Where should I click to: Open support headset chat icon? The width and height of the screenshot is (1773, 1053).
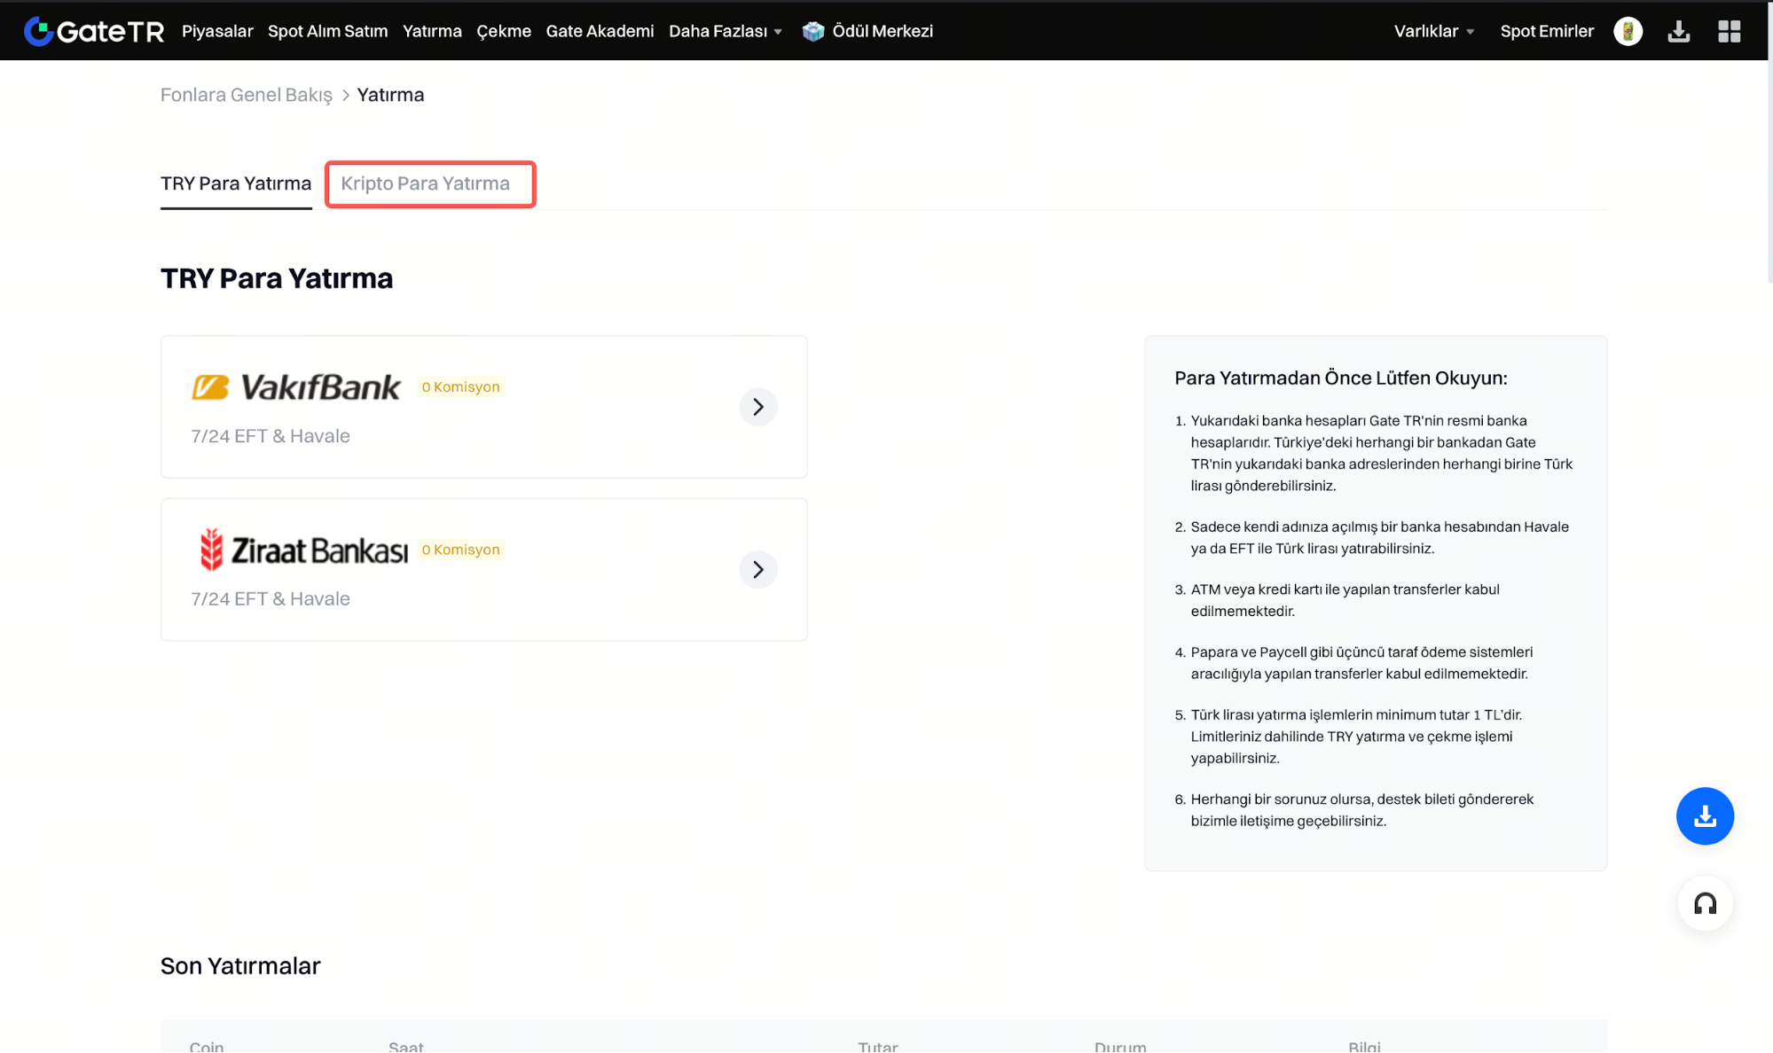point(1704,903)
